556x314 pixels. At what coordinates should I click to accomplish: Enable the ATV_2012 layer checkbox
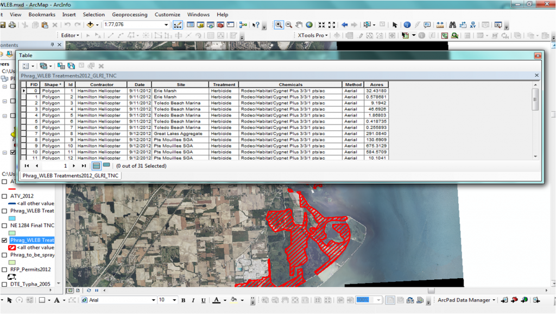(4, 196)
